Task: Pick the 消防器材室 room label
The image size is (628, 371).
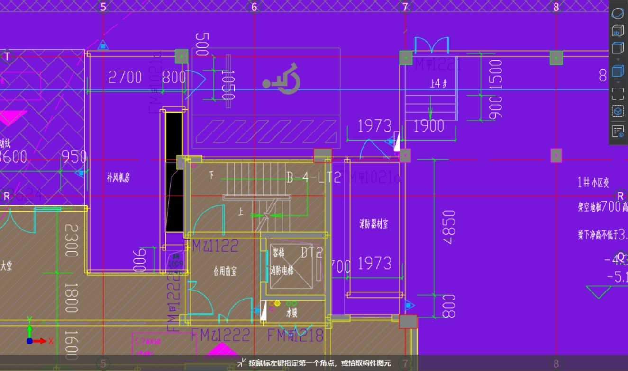Action: (374, 224)
